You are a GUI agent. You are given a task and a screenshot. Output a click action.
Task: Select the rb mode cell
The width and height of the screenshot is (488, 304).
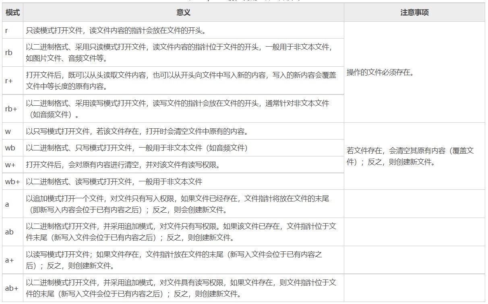click(x=9, y=53)
